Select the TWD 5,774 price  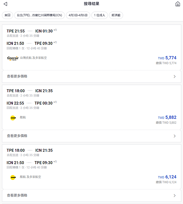[x=167, y=58]
